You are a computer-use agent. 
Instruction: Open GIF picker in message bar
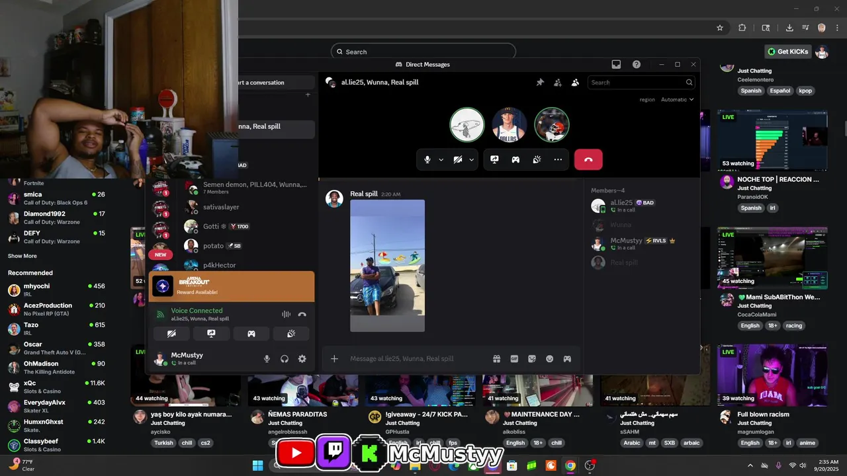tap(514, 358)
